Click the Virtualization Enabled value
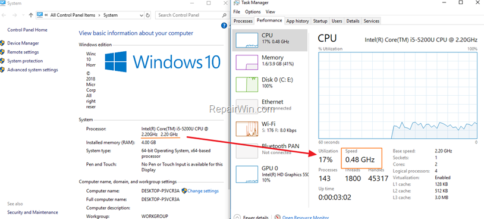 click(442, 177)
